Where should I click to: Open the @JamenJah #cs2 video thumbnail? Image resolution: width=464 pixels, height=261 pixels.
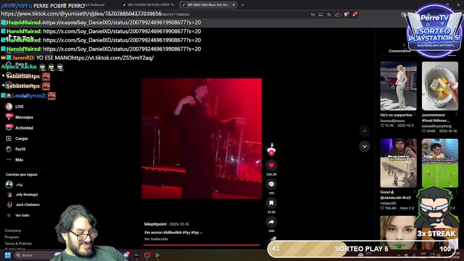point(398,163)
